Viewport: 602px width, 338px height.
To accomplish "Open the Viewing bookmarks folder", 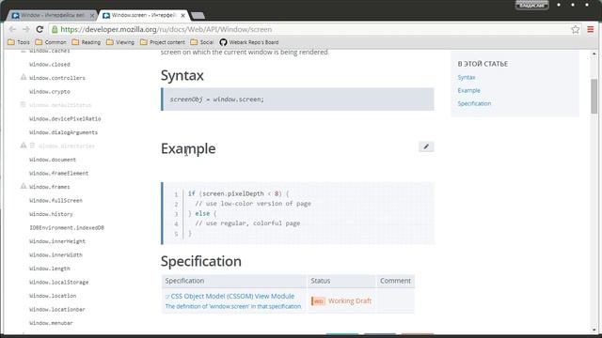I will click(x=120, y=42).
